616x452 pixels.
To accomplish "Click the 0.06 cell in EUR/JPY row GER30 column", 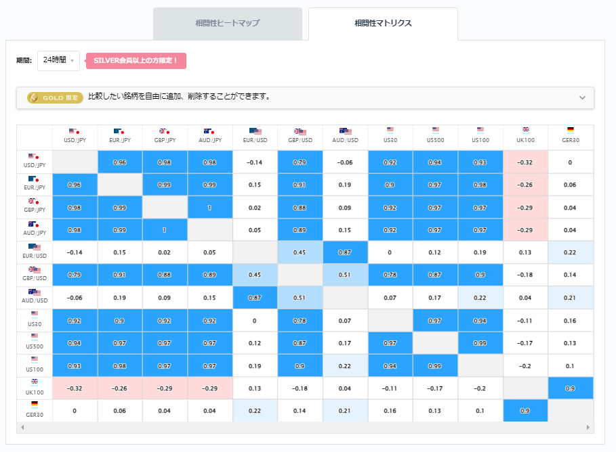I will pyautogui.click(x=571, y=185).
